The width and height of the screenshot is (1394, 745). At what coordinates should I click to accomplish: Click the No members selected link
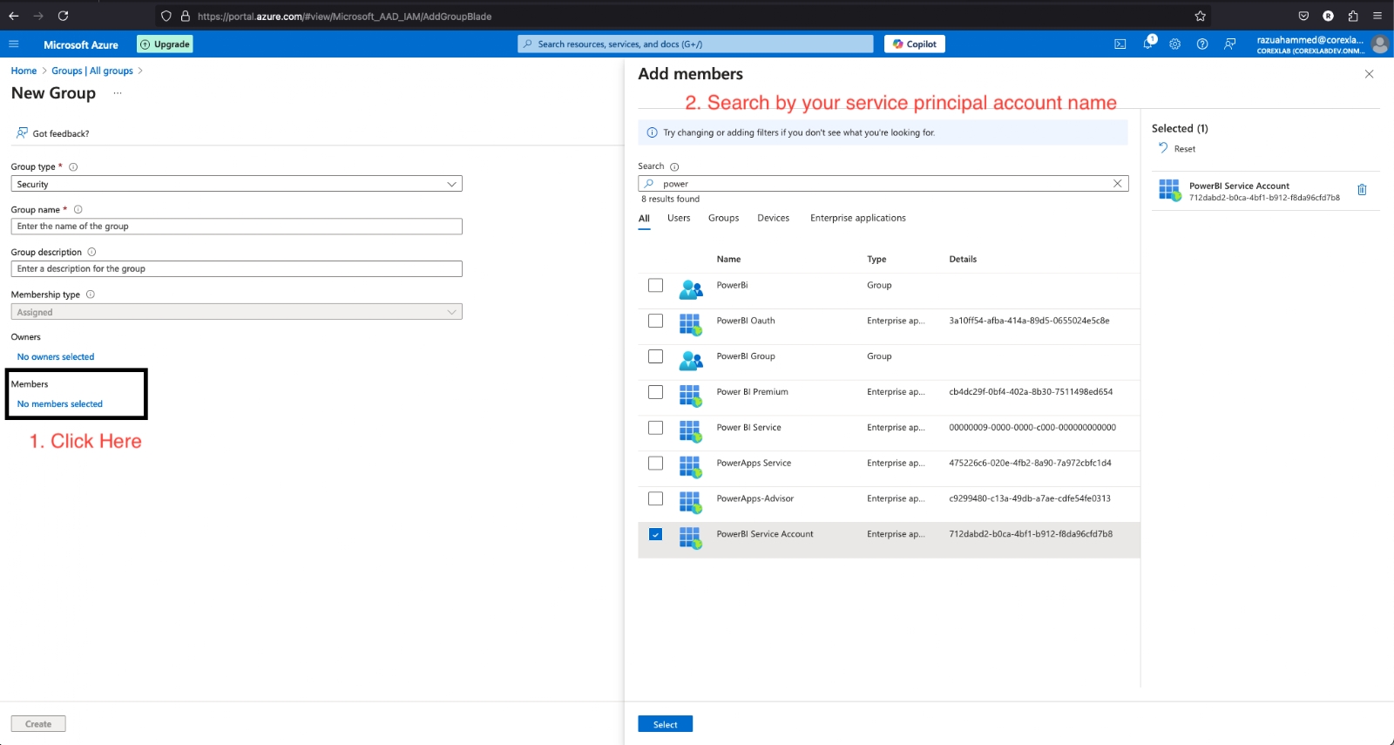60,404
